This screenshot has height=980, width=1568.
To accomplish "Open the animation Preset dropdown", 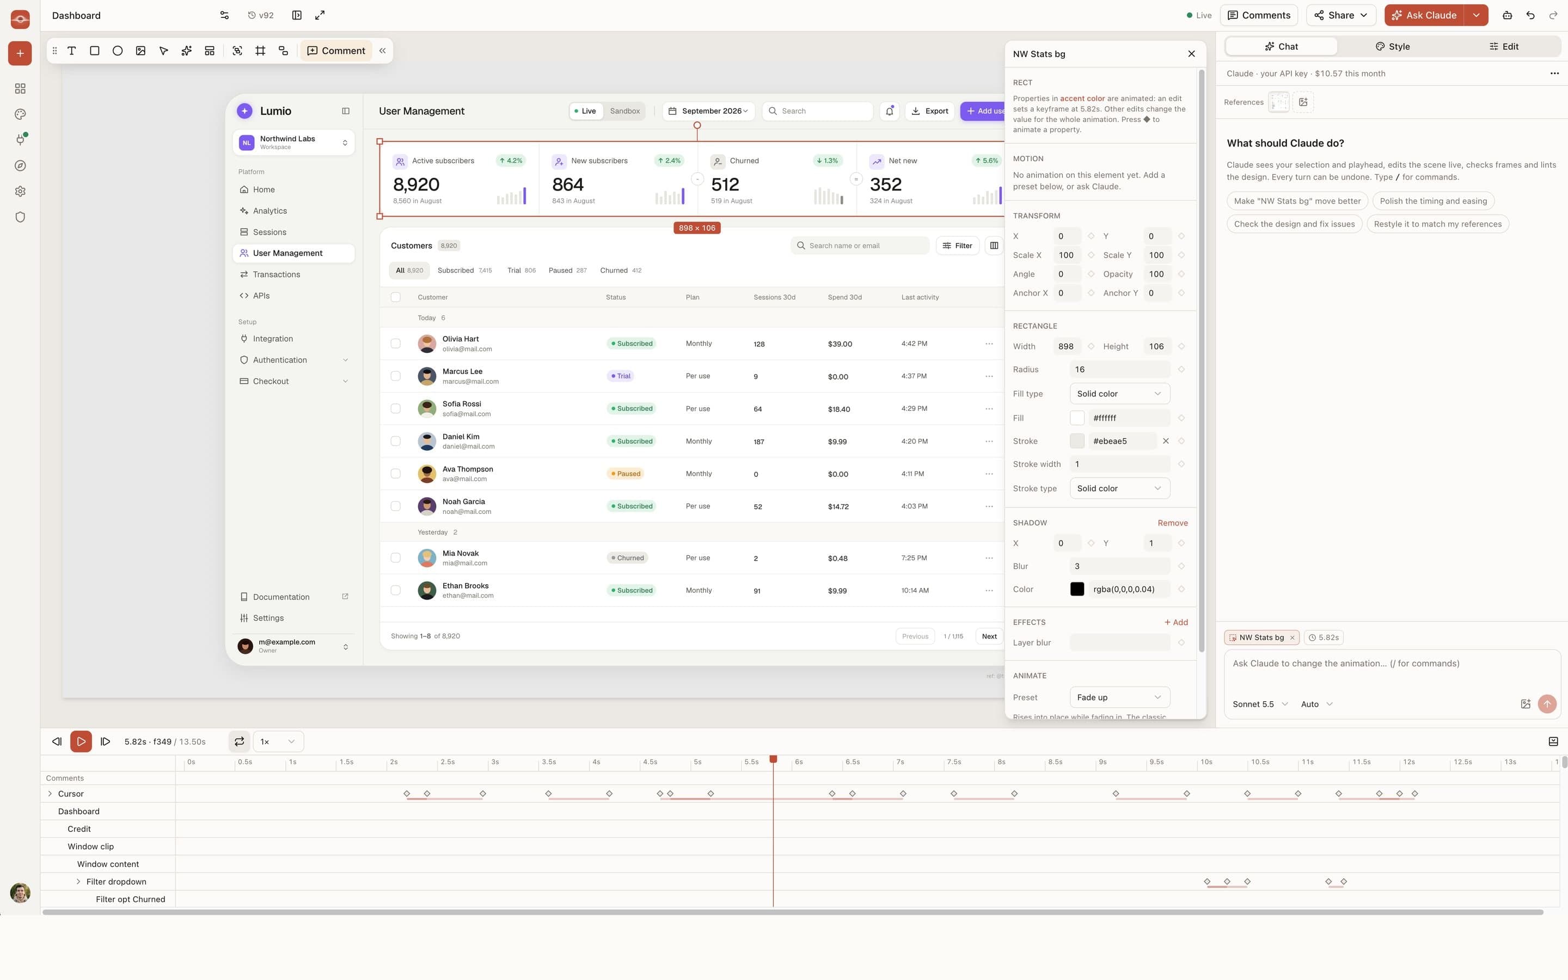I will [x=1119, y=697].
